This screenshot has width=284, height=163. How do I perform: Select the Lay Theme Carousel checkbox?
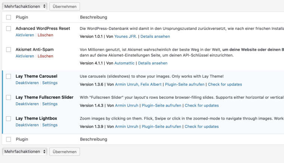(x=9, y=76)
